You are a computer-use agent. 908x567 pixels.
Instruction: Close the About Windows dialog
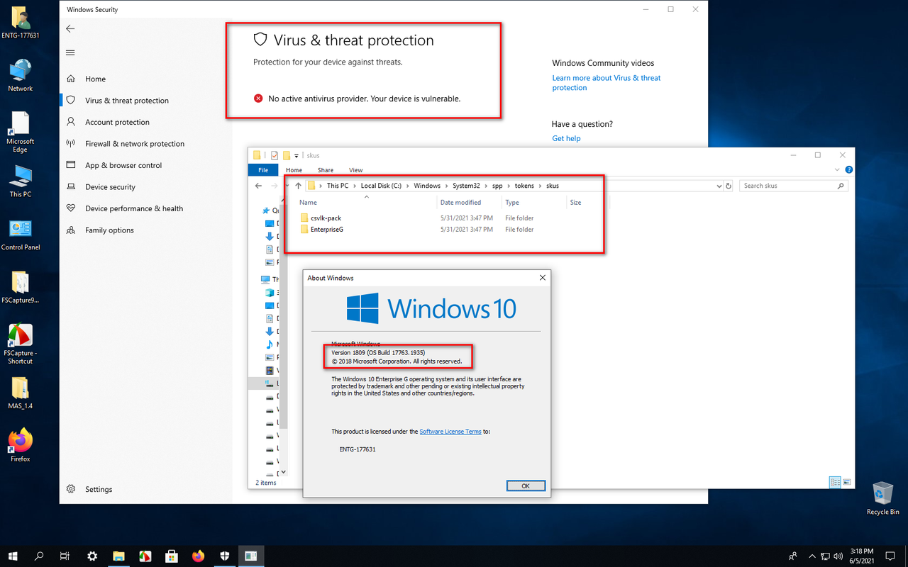pos(543,278)
